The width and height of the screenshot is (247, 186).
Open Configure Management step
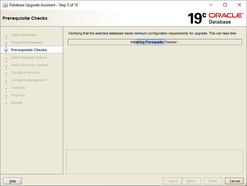point(28,80)
